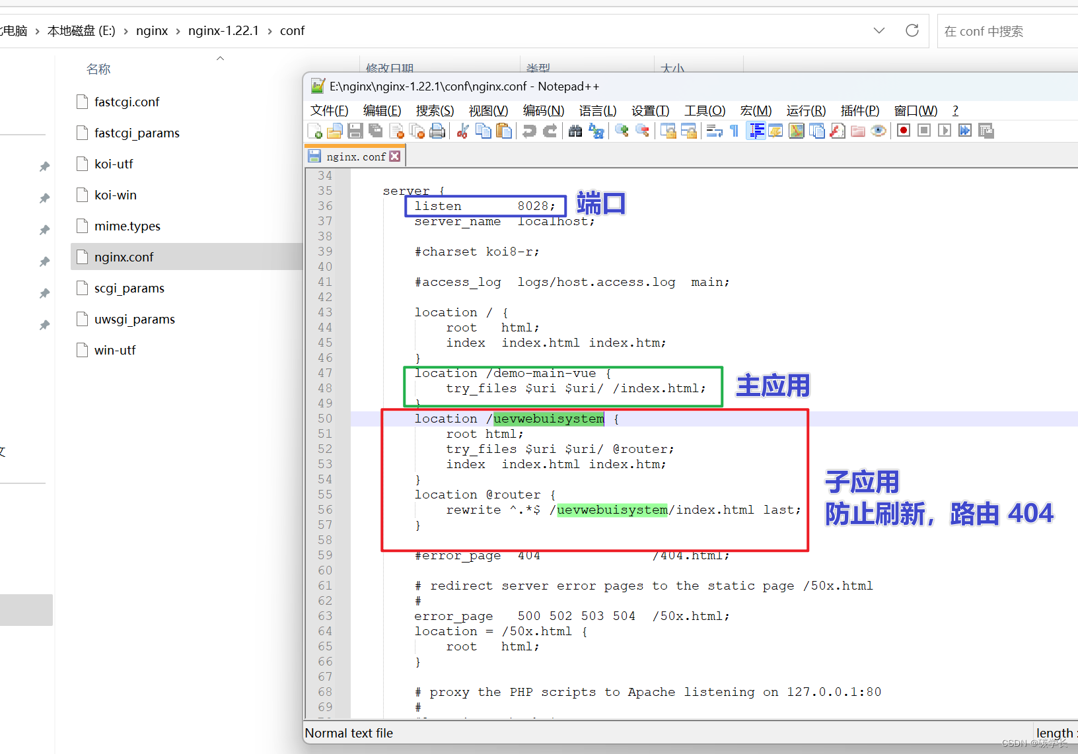Zoom in with magnifier plus icon
1078x754 pixels.
[622, 131]
